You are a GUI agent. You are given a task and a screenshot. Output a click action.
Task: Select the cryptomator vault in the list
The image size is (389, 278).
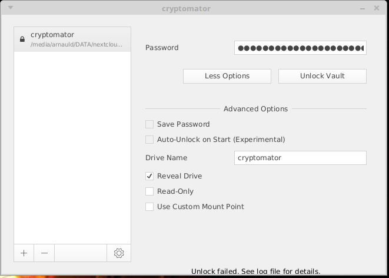pyautogui.click(x=72, y=39)
